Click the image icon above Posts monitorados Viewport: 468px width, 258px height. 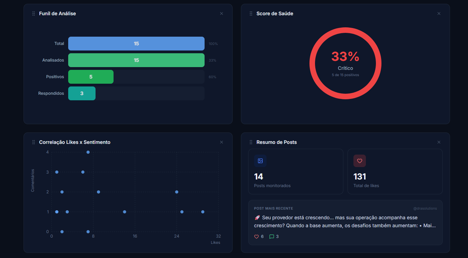click(x=260, y=161)
